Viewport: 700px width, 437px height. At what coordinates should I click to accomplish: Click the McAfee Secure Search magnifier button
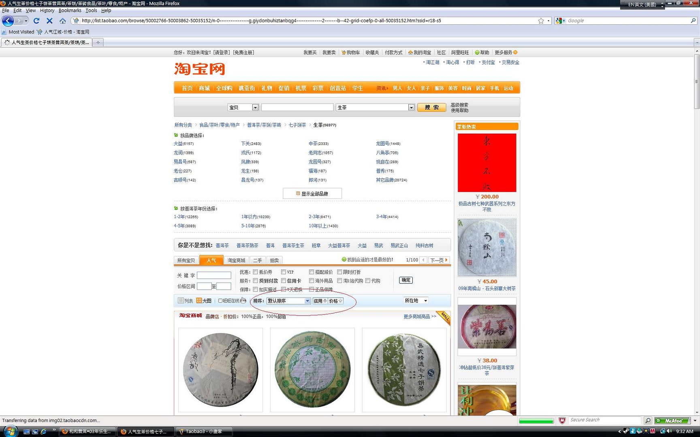648,420
